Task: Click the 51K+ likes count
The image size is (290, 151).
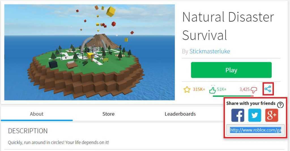Action: 221,89
